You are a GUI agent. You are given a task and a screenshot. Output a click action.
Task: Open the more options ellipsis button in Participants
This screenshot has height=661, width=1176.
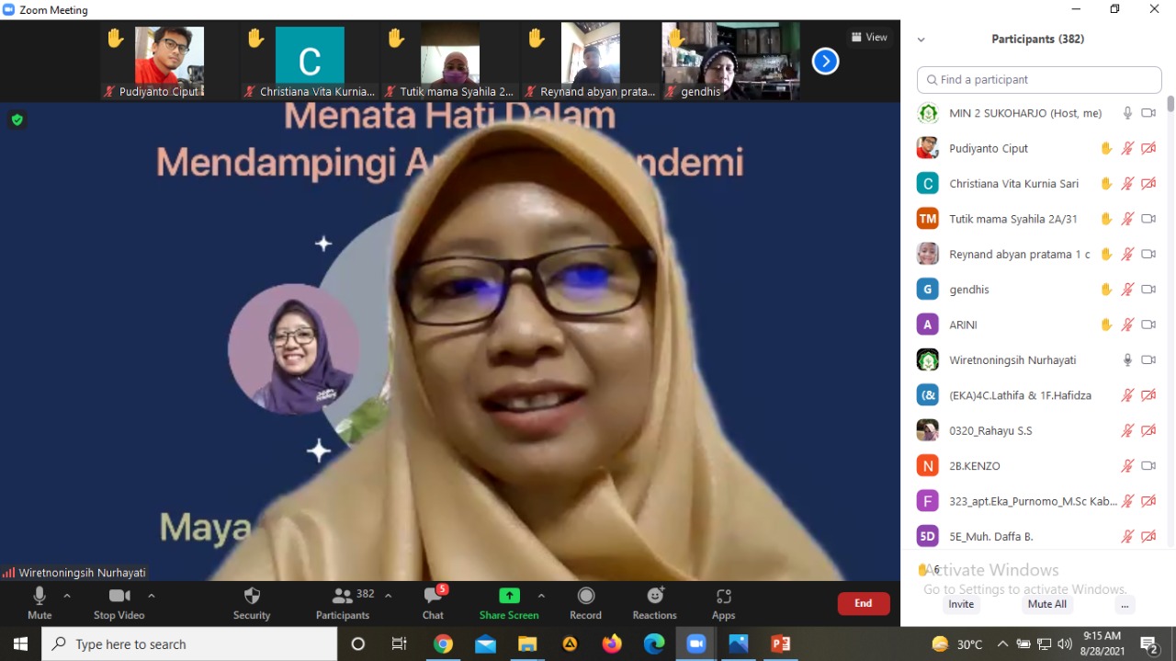(1125, 604)
